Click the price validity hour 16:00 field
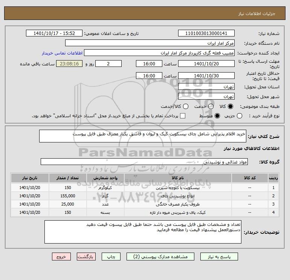 coord(149,76)
